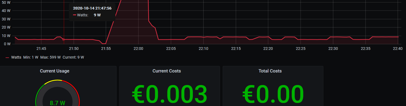Click the tooltip timestamp 2020-10-14 21:47:56

coord(92,8)
